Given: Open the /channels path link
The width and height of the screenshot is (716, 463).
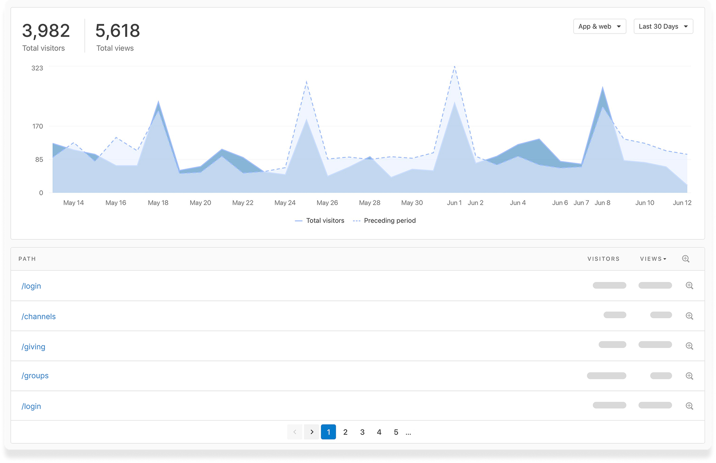Looking at the screenshot, I should [39, 317].
